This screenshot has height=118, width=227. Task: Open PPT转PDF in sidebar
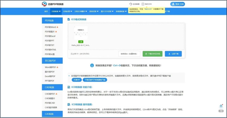(50, 81)
